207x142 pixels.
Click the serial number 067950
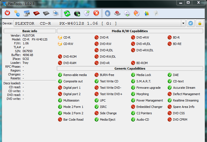pyautogui.click(x=27, y=51)
